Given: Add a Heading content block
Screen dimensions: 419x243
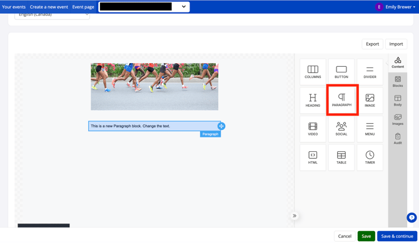Looking at the screenshot, I should (x=313, y=101).
